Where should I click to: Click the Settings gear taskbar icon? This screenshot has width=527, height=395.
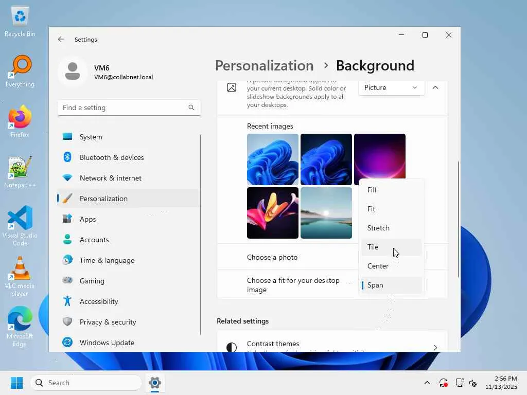tap(154, 383)
